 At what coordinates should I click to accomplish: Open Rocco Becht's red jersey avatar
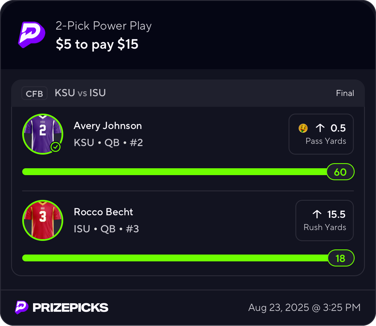[x=42, y=220]
